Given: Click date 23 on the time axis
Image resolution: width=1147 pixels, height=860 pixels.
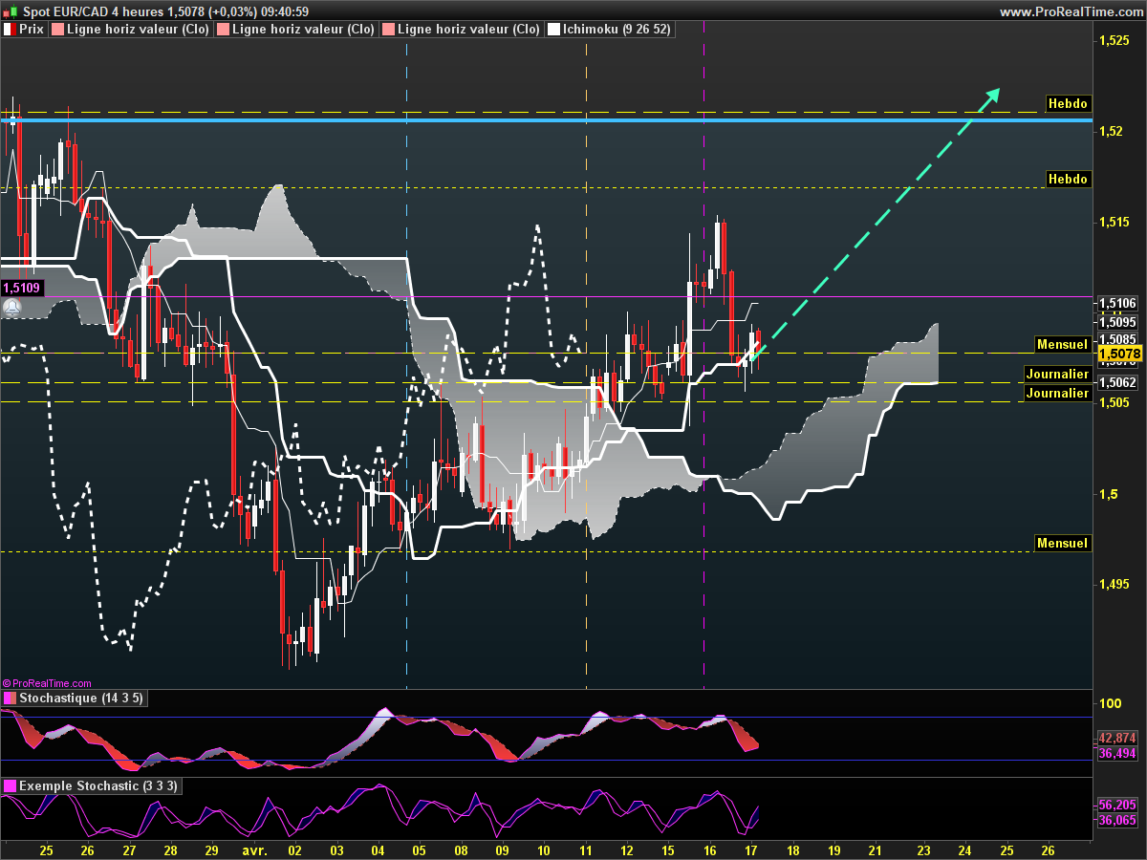Looking at the screenshot, I should point(923,849).
